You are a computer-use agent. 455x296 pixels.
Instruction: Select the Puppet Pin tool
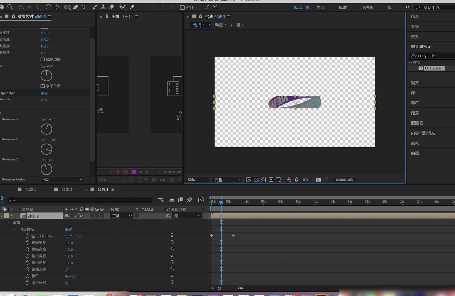(x=132, y=7)
